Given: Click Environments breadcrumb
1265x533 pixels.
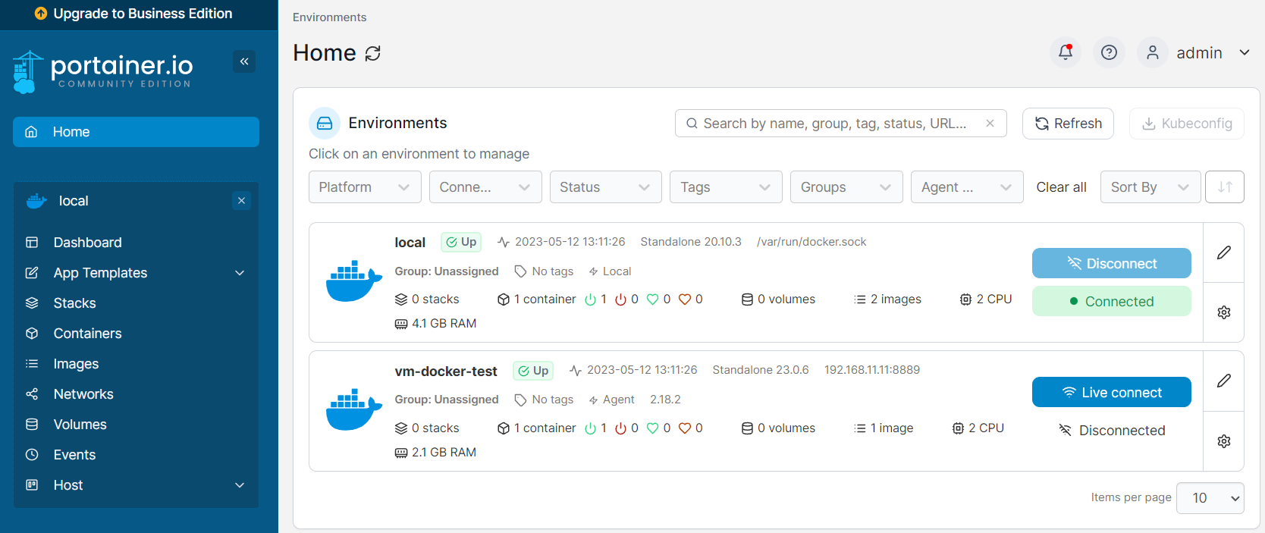Looking at the screenshot, I should tap(329, 17).
